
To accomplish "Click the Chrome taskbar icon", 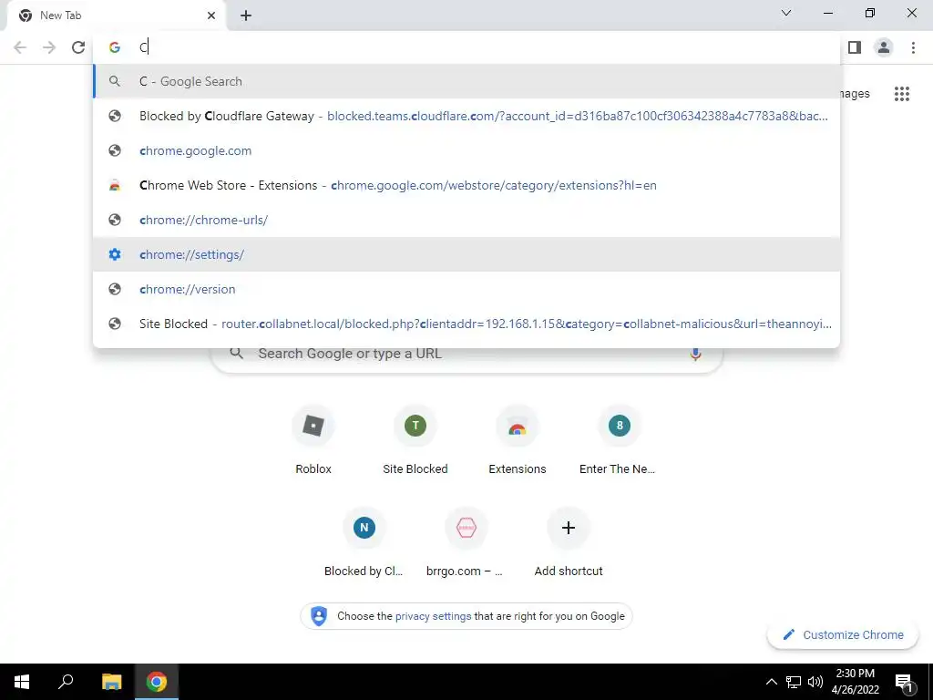I will (x=157, y=682).
